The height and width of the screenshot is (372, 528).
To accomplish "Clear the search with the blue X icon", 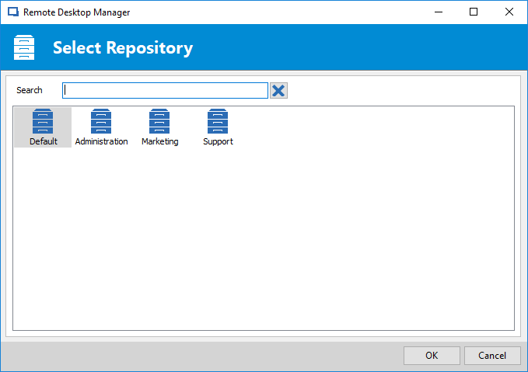I will 278,91.
